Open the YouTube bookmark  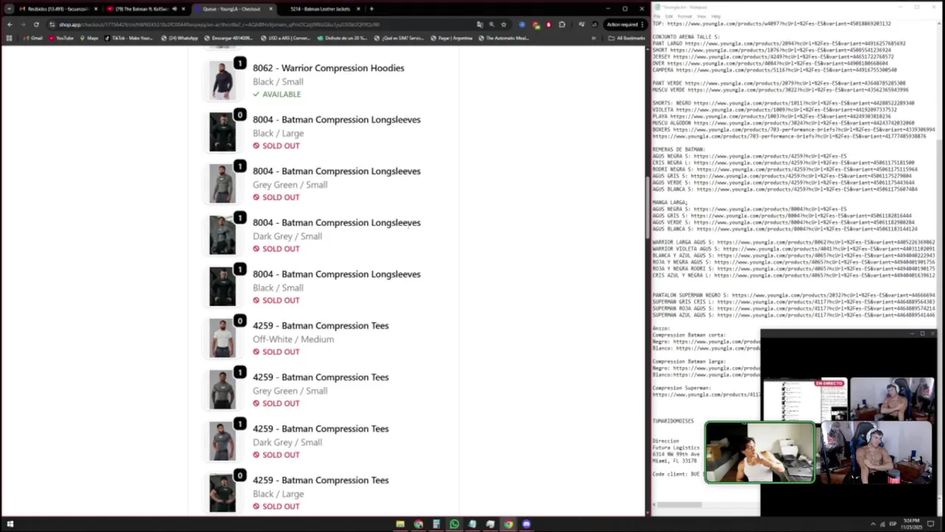tap(61, 38)
